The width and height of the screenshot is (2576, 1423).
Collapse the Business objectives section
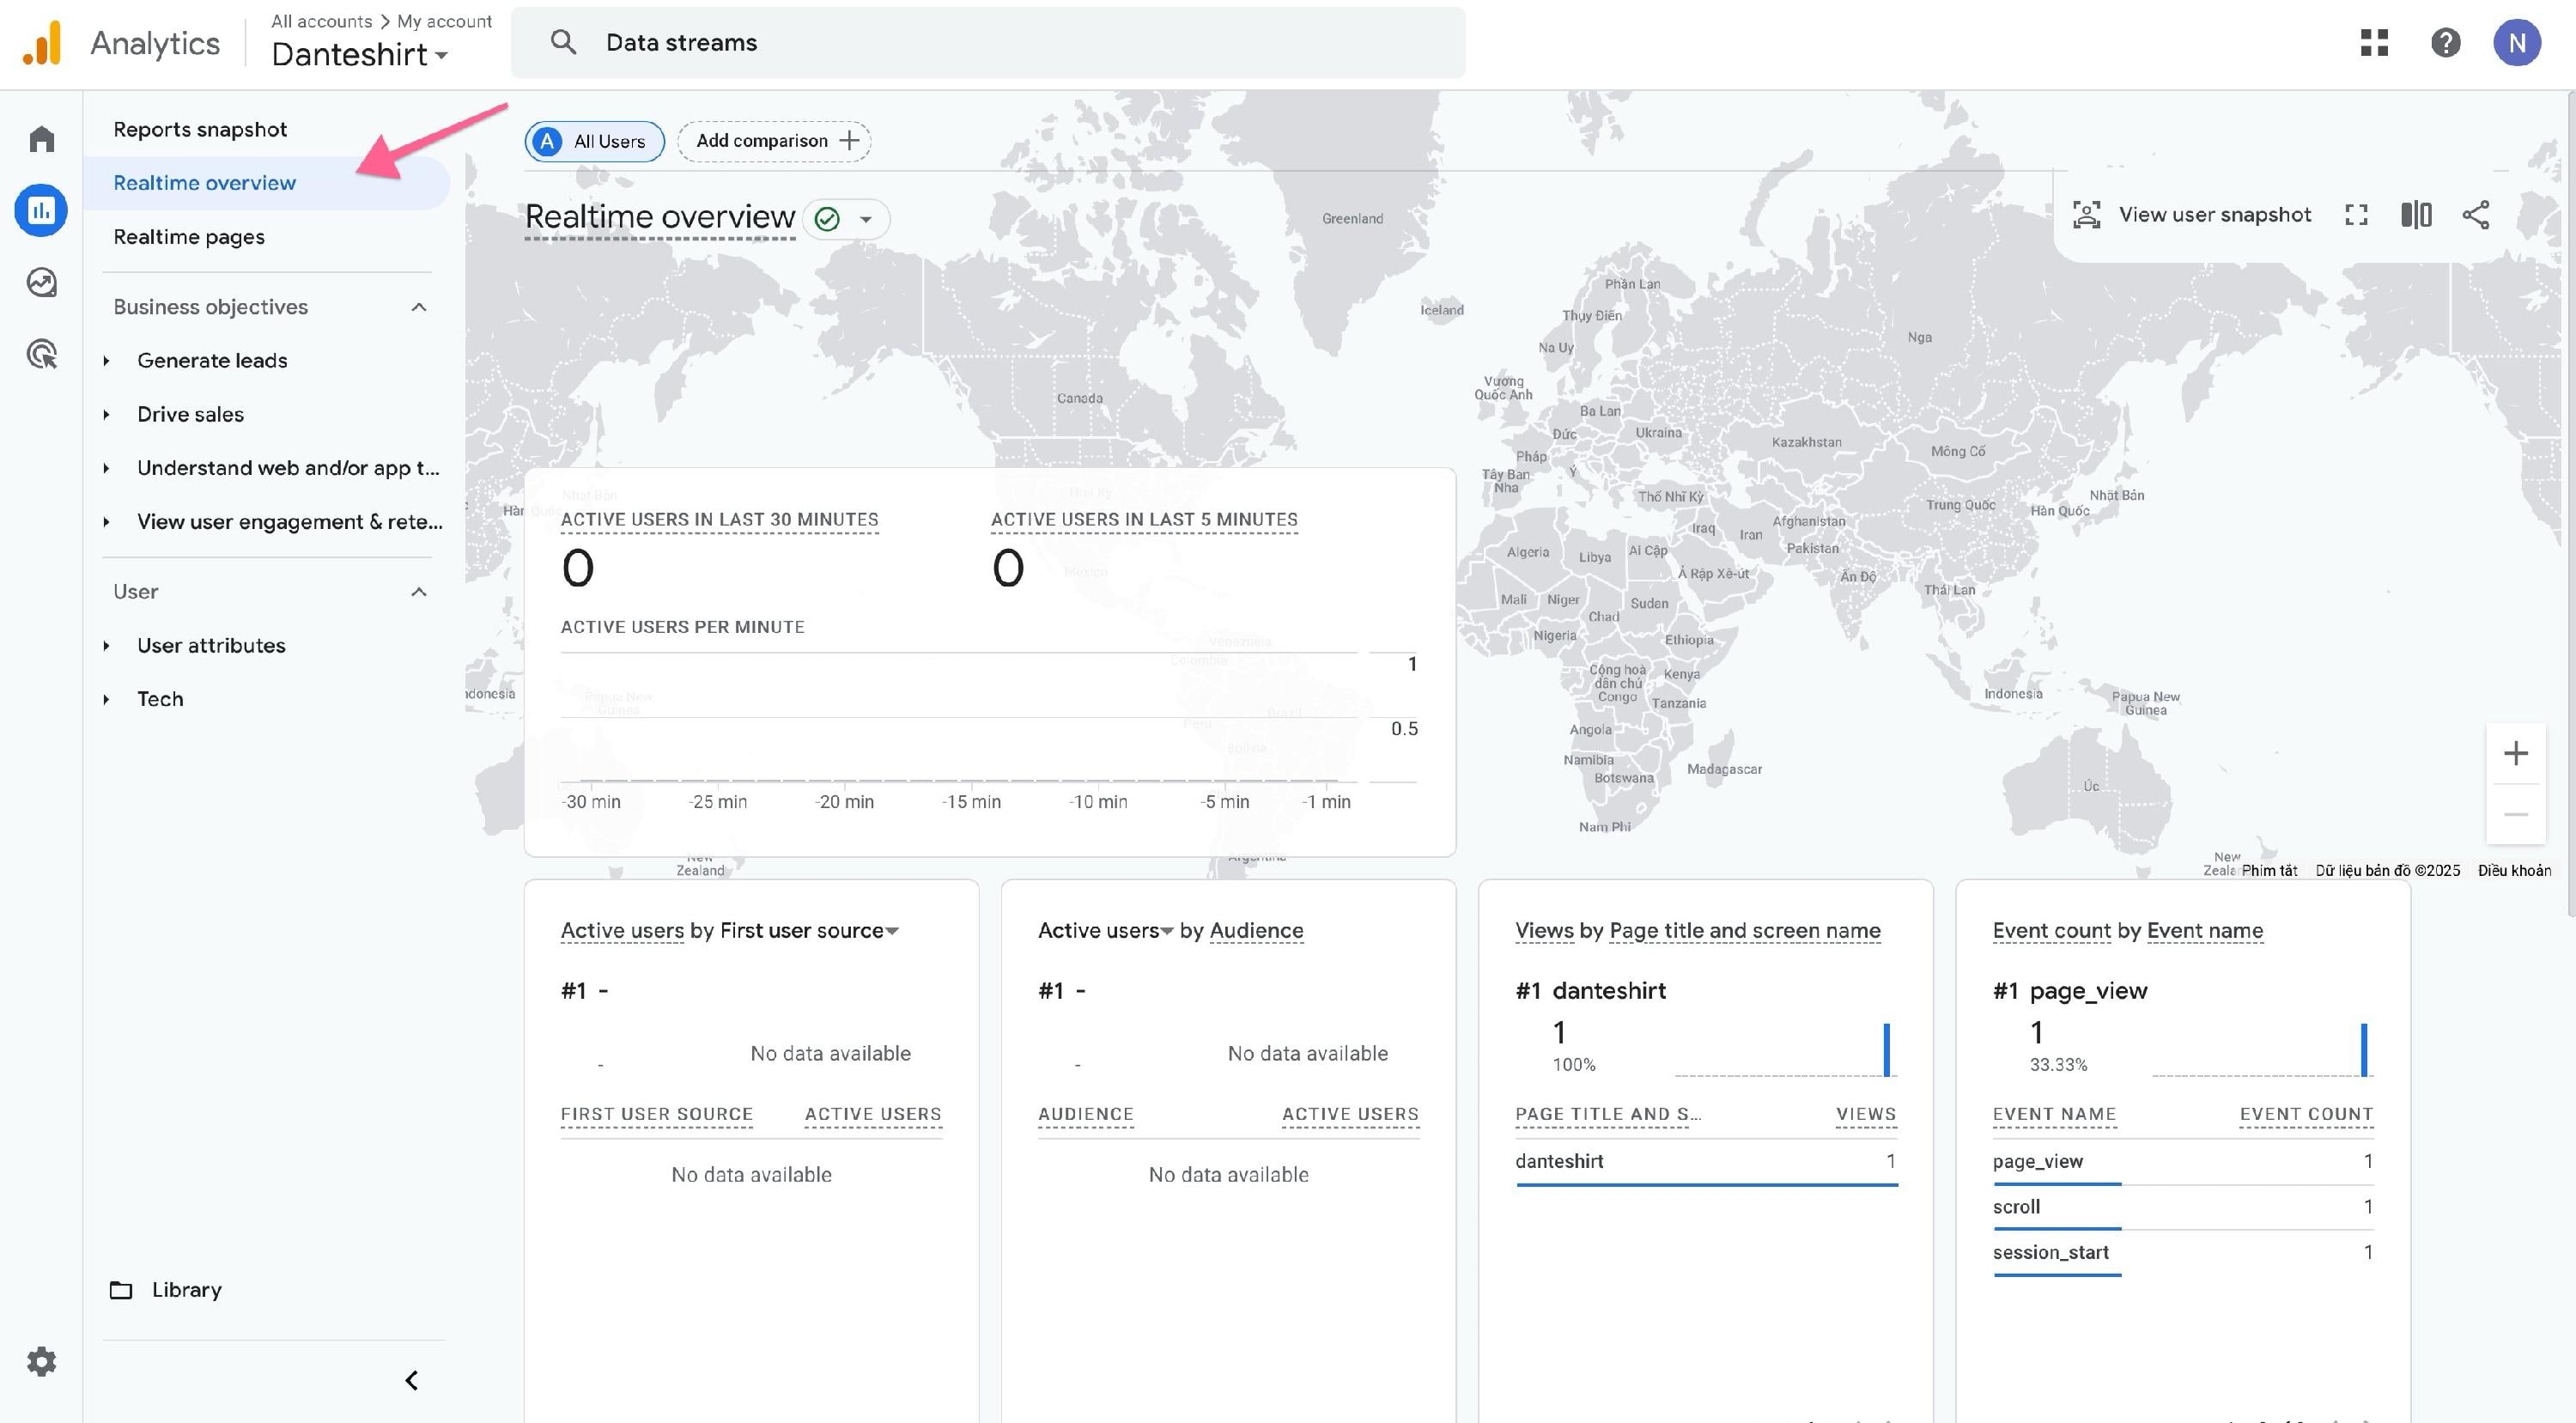[419, 307]
